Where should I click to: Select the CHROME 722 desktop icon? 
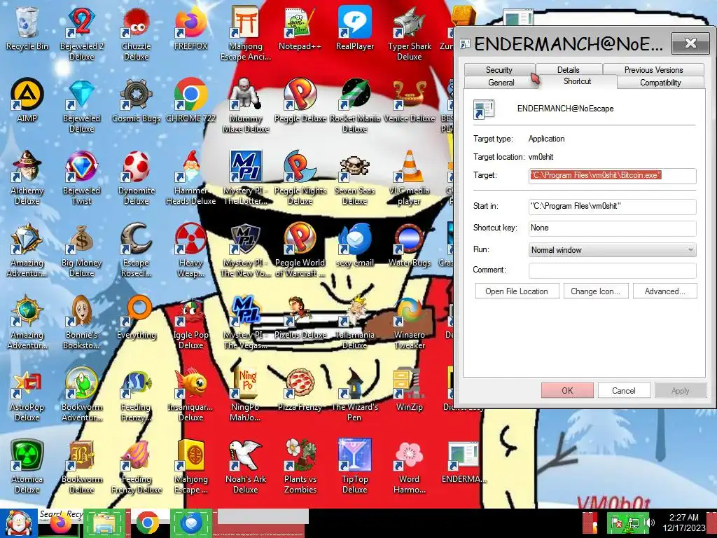[x=190, y=101]
